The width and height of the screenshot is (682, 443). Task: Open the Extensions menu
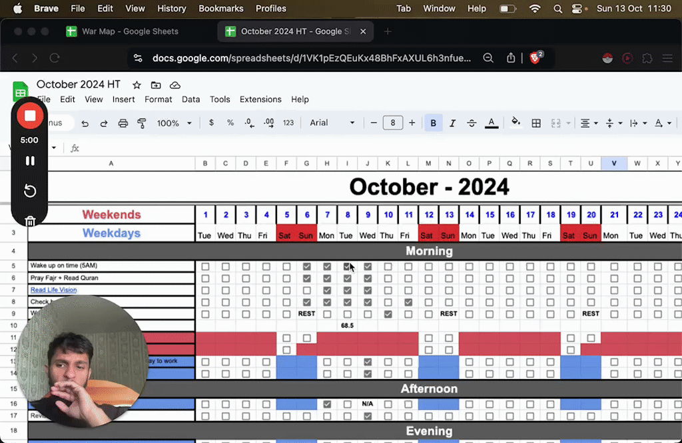(x=260, y=100)
